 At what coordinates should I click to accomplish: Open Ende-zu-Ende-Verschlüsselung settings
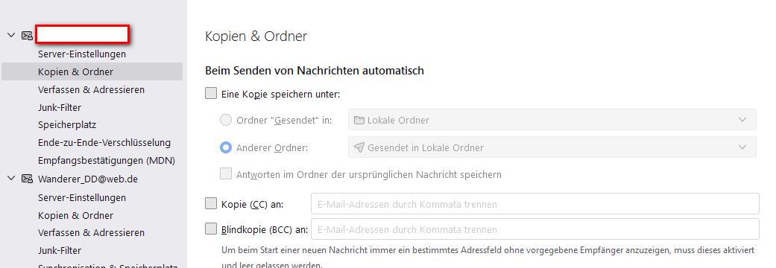[x=104, y=142]
